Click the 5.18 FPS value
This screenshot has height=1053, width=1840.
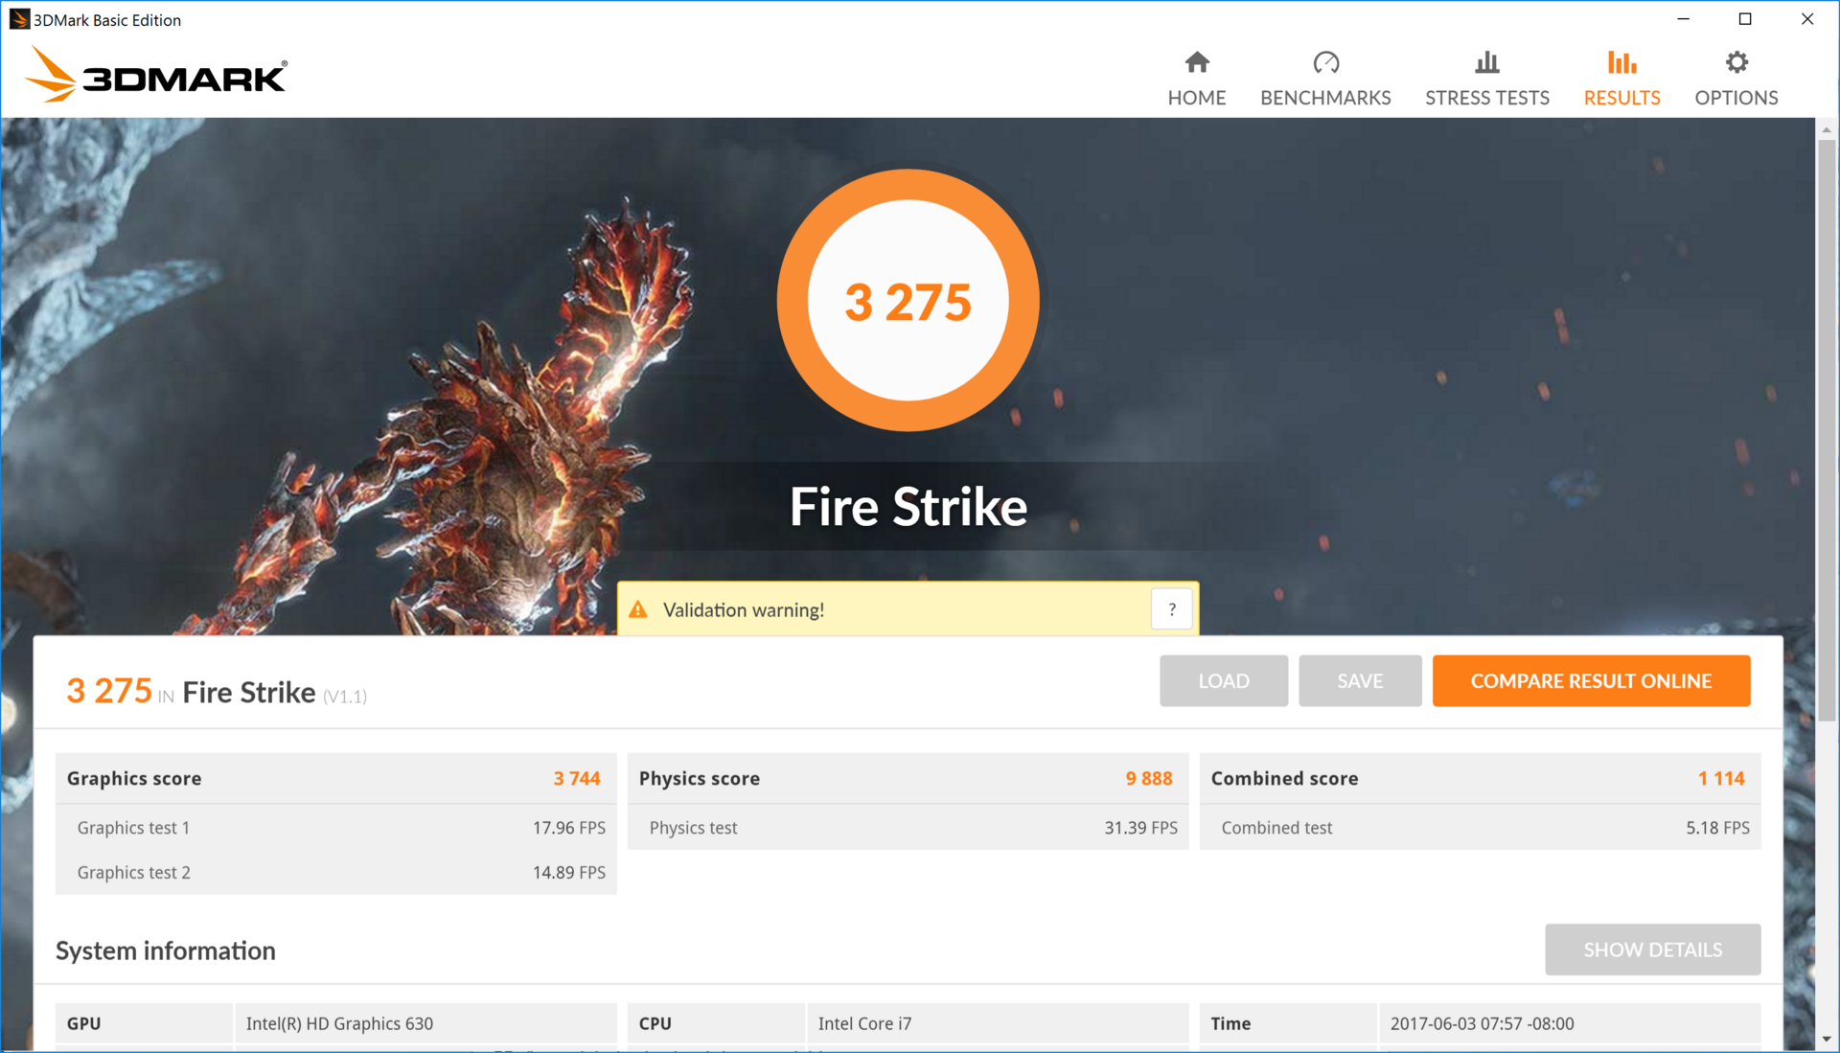(1718, 828)
